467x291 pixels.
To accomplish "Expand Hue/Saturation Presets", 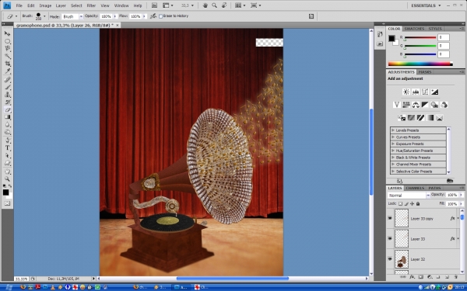I will point(393,151).
